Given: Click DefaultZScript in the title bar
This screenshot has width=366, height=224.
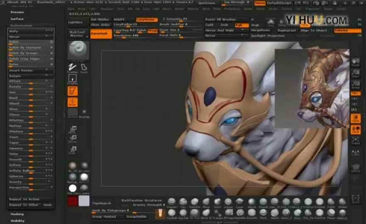Looking at the screenshot, I should (x=279, y=3).
